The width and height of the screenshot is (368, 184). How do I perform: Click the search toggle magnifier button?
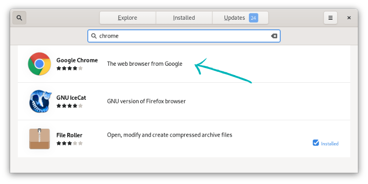(x=19, y=18)
